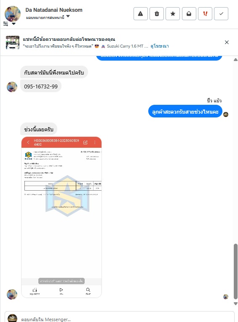Close the ad reply banner
Screen dimensions: 238x322
point(227,43)
